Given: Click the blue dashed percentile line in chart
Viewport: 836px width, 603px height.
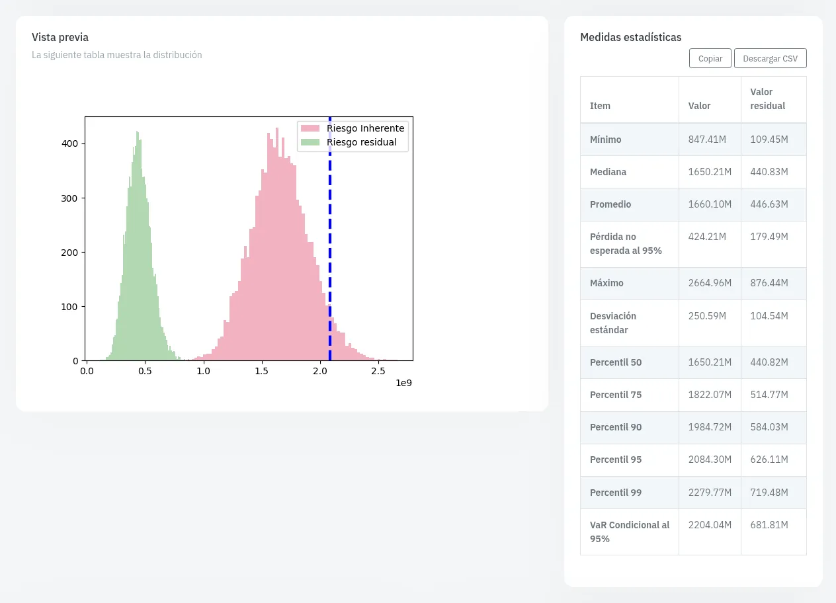Looking at the screenshot, I should (329, 238).
